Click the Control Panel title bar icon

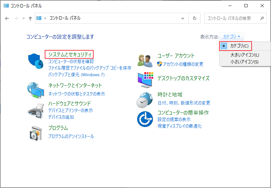6,6
